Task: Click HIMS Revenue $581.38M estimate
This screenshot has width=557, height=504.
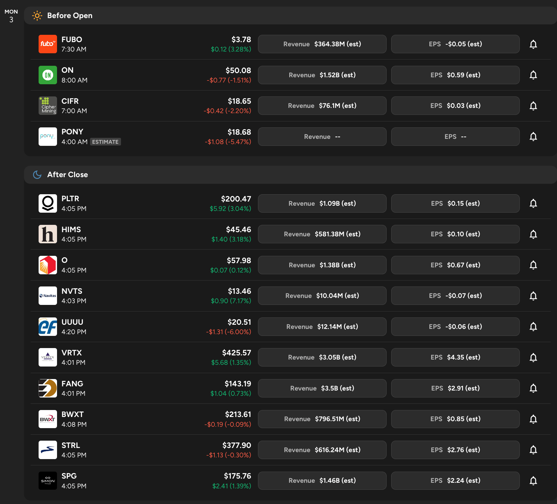Action: point(322,234)
